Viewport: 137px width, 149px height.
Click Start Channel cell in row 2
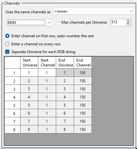[x=47, y=81]
